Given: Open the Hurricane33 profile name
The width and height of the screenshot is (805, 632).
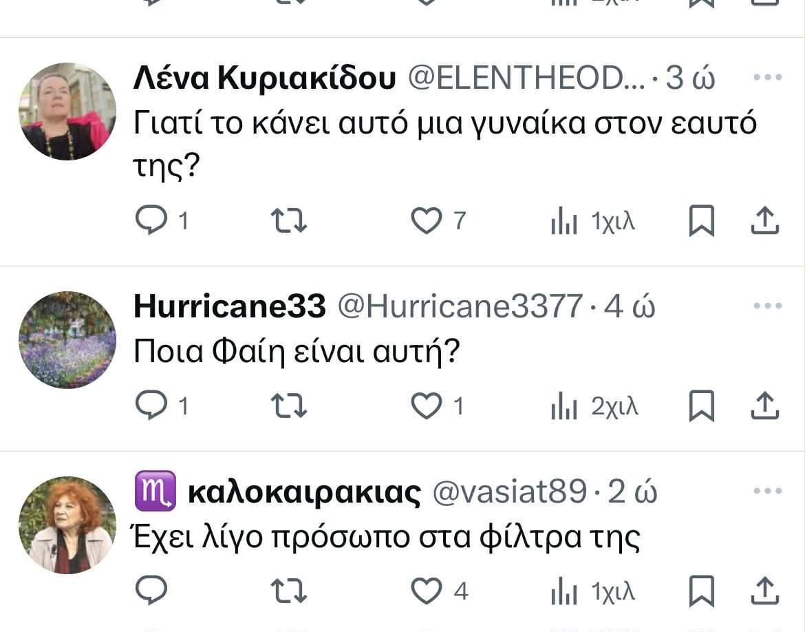Looking at the screenshot, I should pyautogui.click(x=229, y=306).
